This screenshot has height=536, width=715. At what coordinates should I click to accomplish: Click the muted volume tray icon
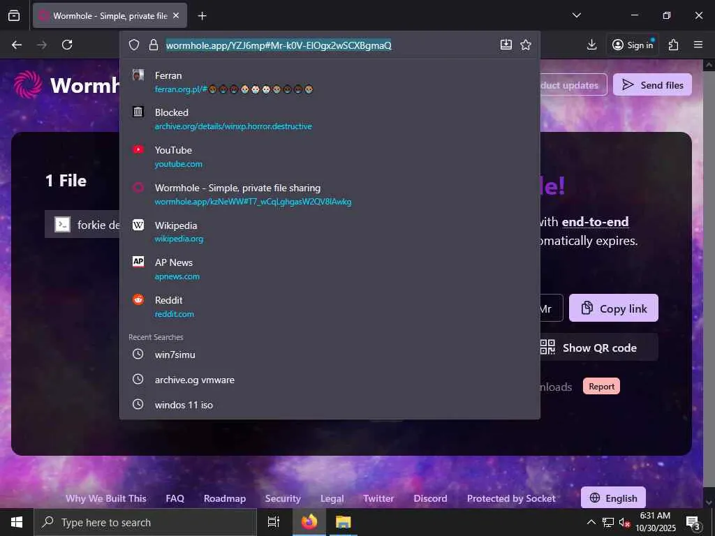[x=624, y=522]
